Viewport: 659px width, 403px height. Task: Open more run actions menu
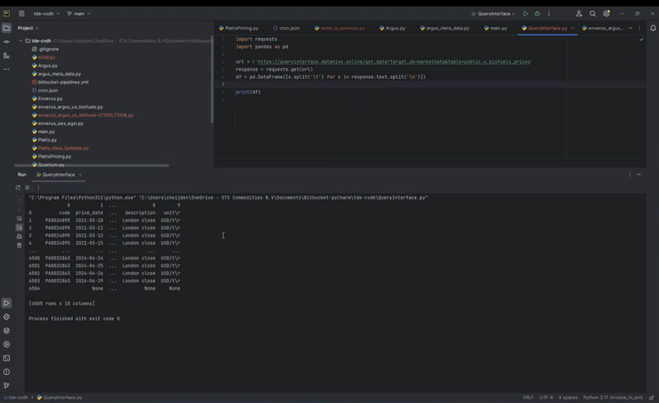click(x=549, y=13)
